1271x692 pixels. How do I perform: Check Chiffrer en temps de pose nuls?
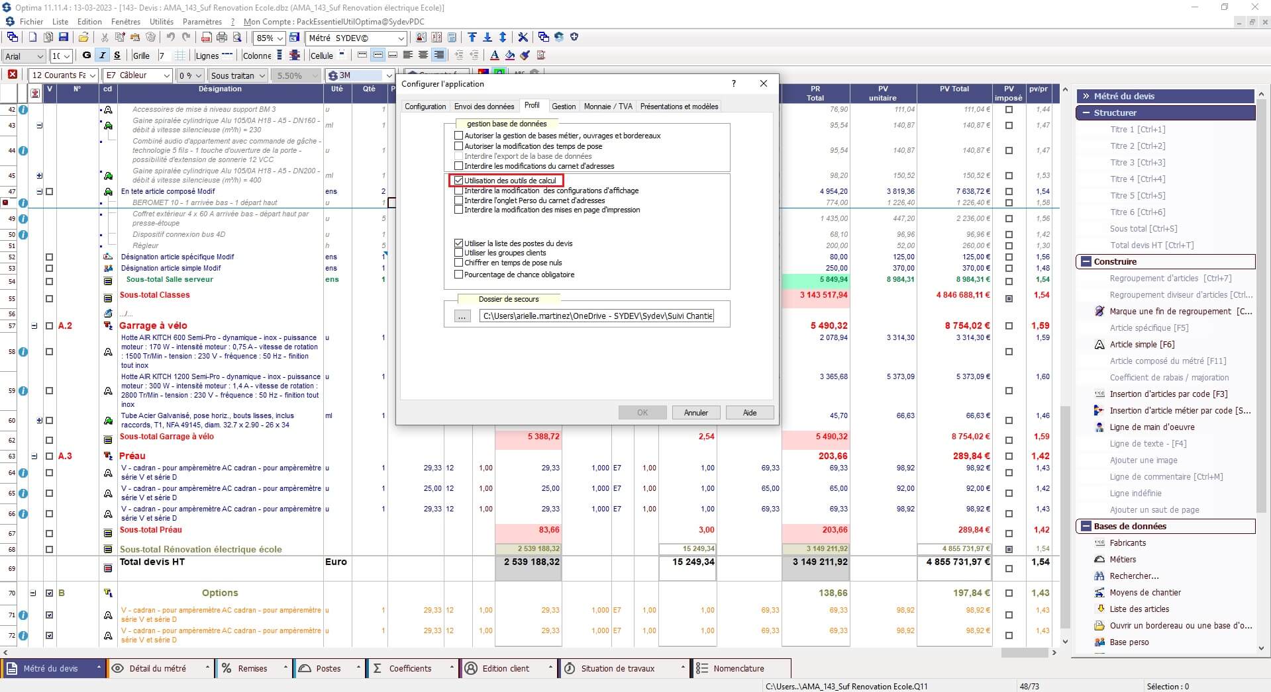pyautogui.click(x=458, y=262)
